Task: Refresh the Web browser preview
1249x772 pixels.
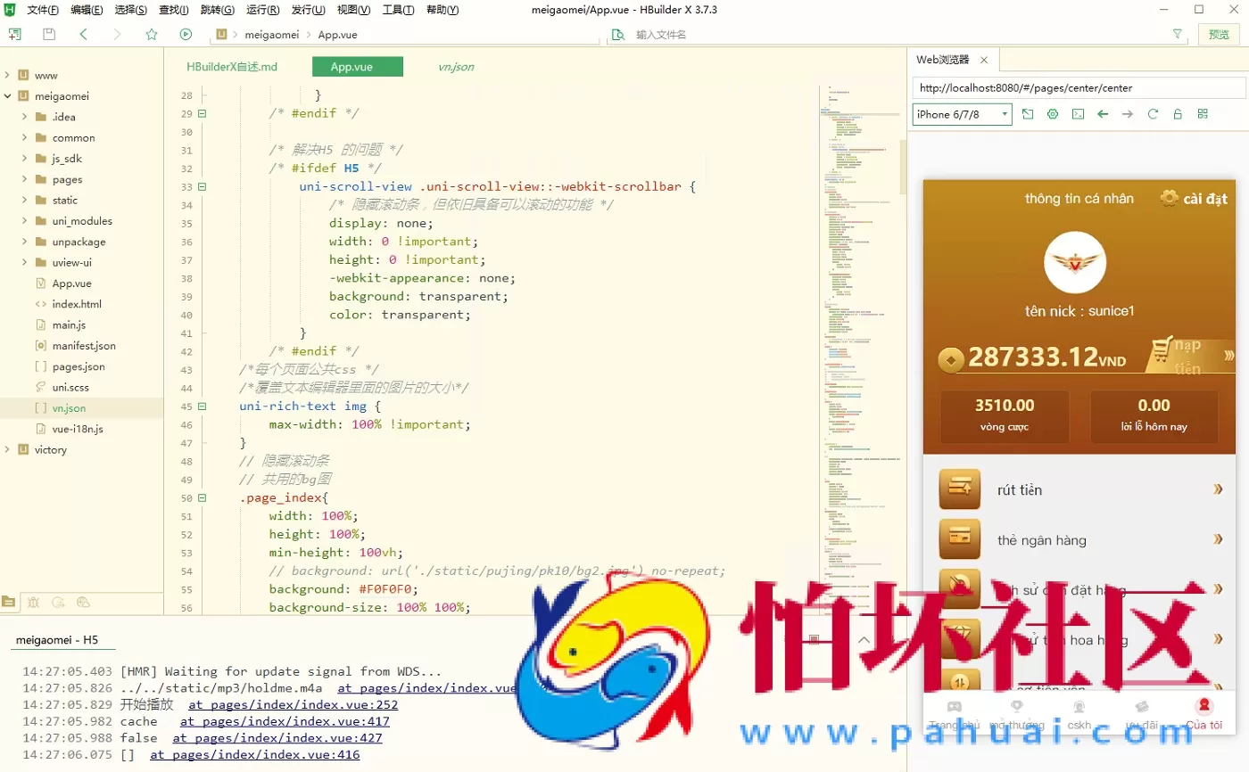Action: (1152, 114)
